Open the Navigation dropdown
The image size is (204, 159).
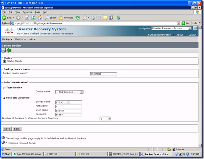click(x=171, y=28)
